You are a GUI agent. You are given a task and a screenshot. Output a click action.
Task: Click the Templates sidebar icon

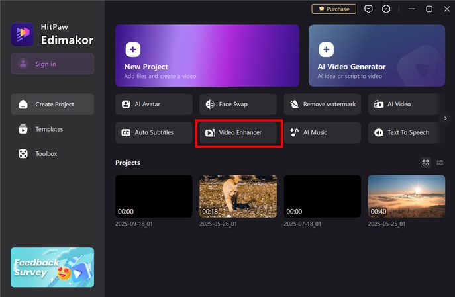tap(23, 129)
